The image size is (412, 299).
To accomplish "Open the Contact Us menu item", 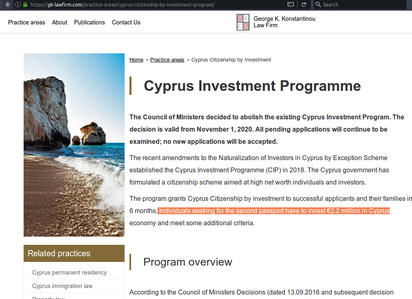I will pyautogui.click(x=126, y=22).
